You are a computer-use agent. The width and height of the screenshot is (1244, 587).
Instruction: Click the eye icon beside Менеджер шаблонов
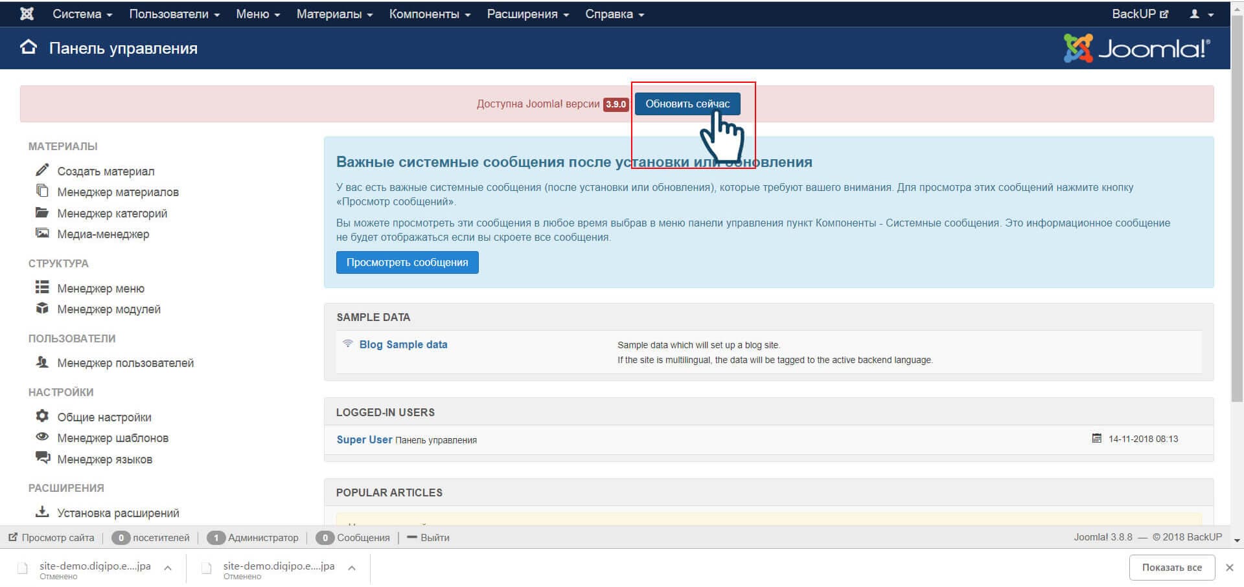tap(42, 437)
